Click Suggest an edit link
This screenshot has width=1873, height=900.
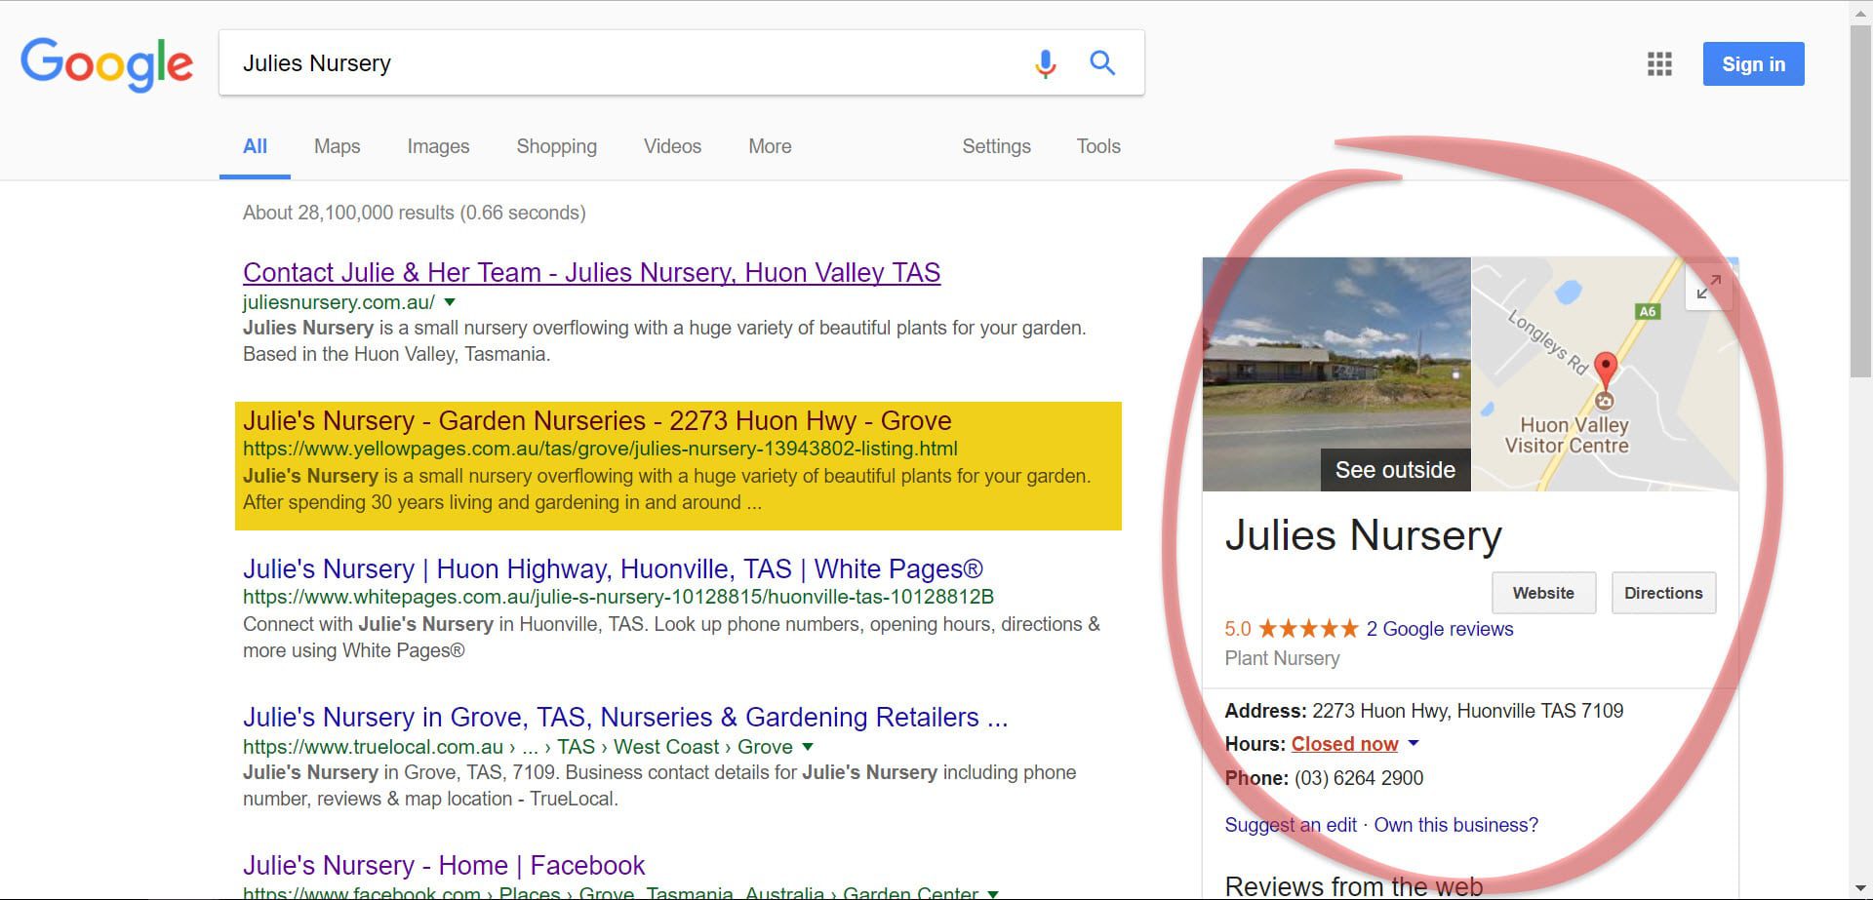pos(1291,825)
